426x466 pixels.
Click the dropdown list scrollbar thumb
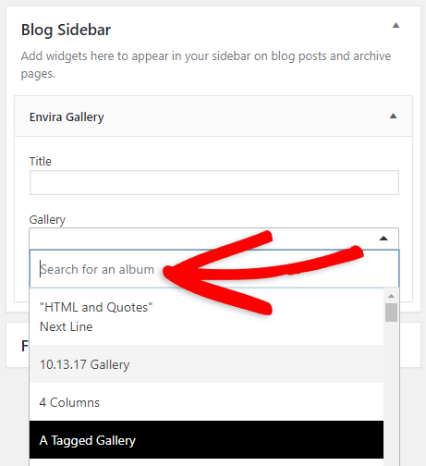point(391,313)
